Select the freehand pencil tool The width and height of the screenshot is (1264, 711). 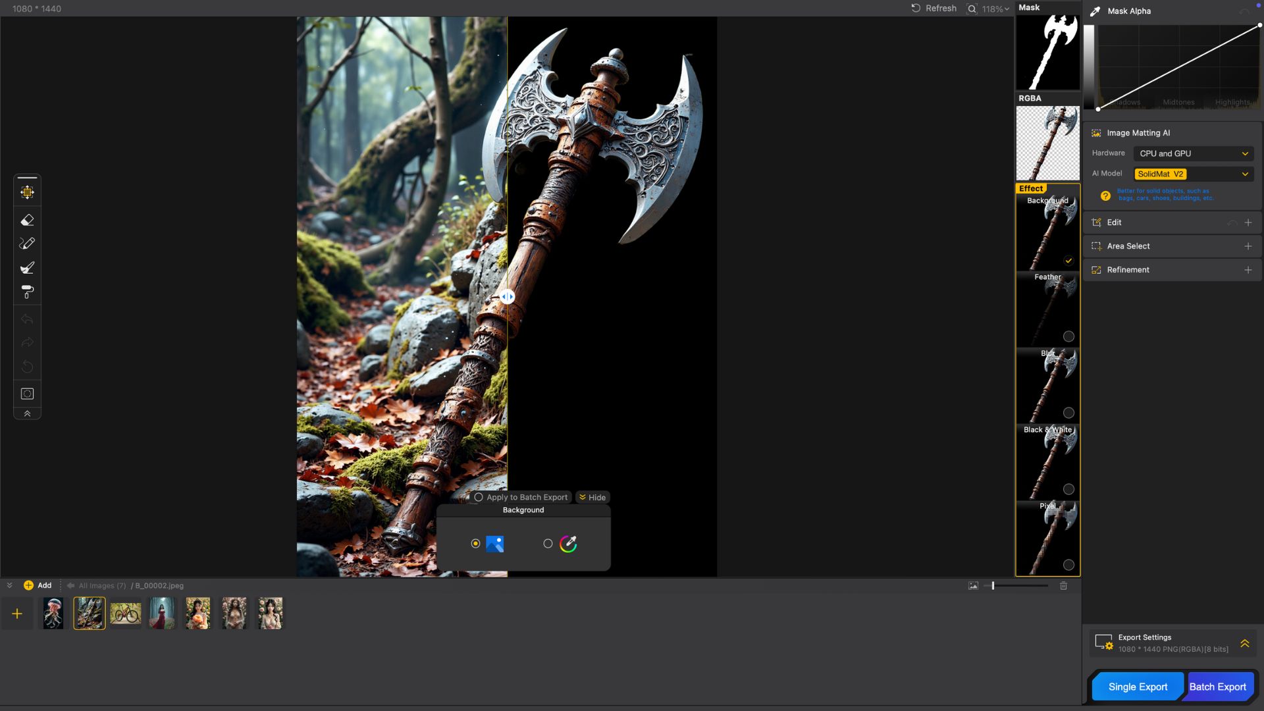pyautogui.click(x=27, y=244)
